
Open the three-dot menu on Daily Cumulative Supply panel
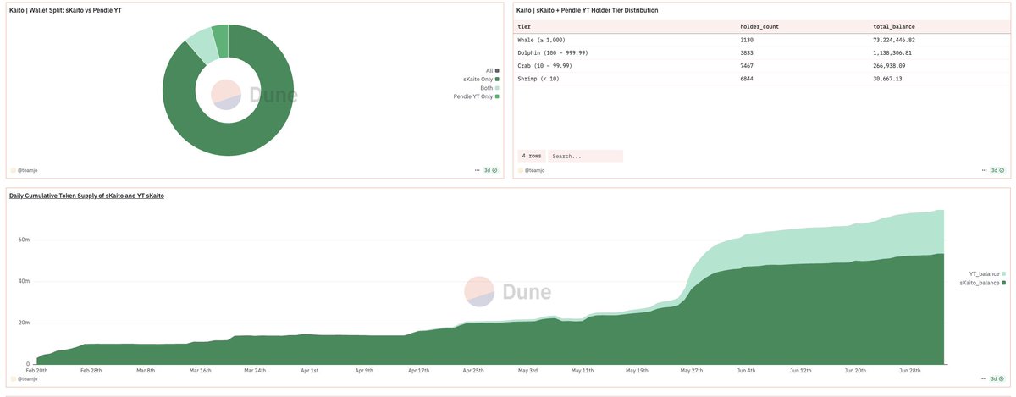point(985,379)
